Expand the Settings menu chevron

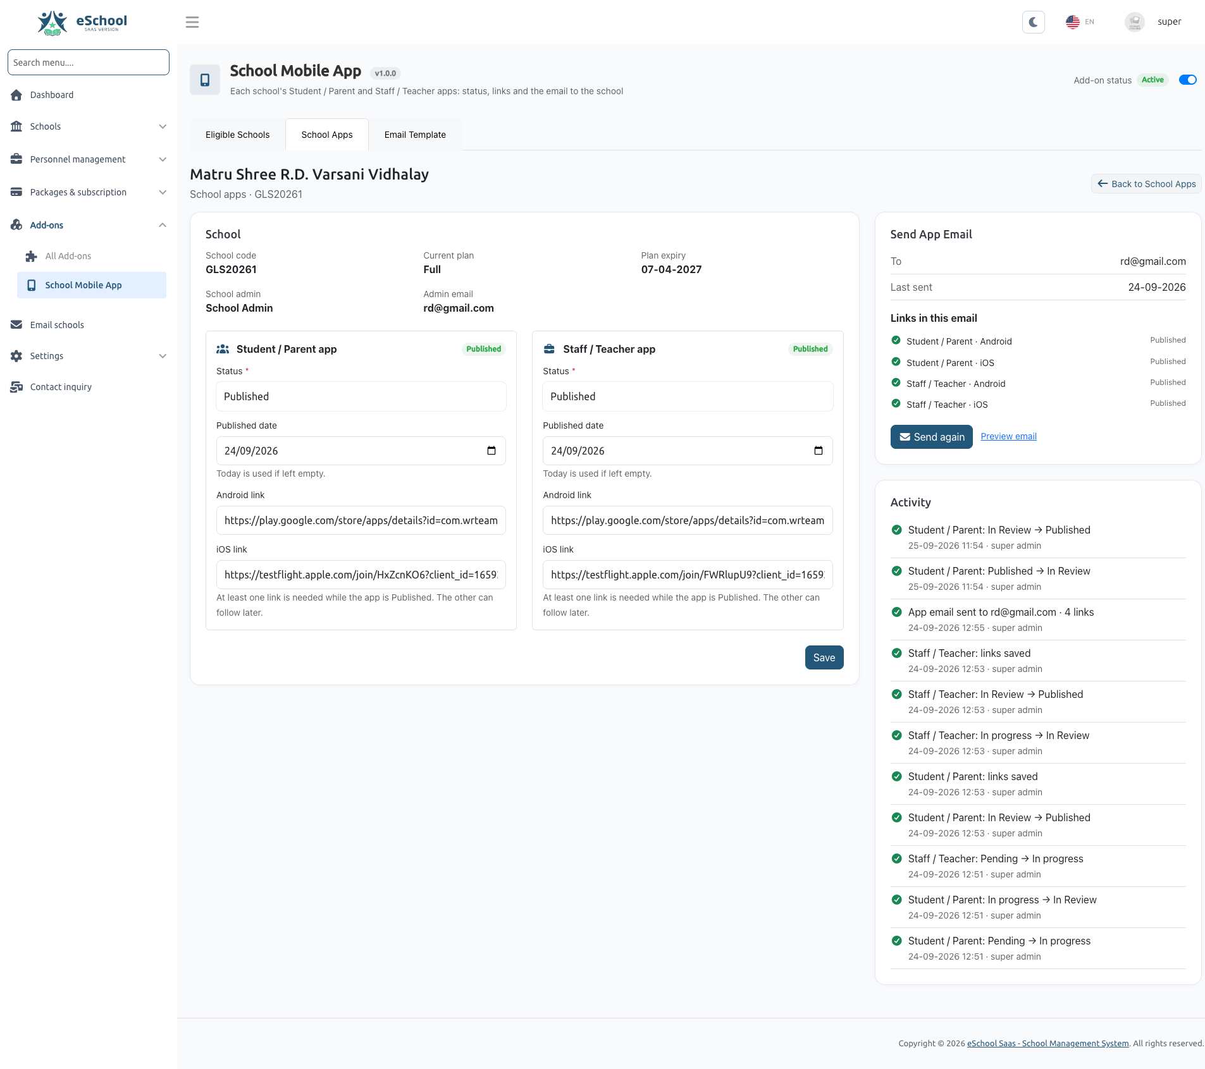pos(163,356)
